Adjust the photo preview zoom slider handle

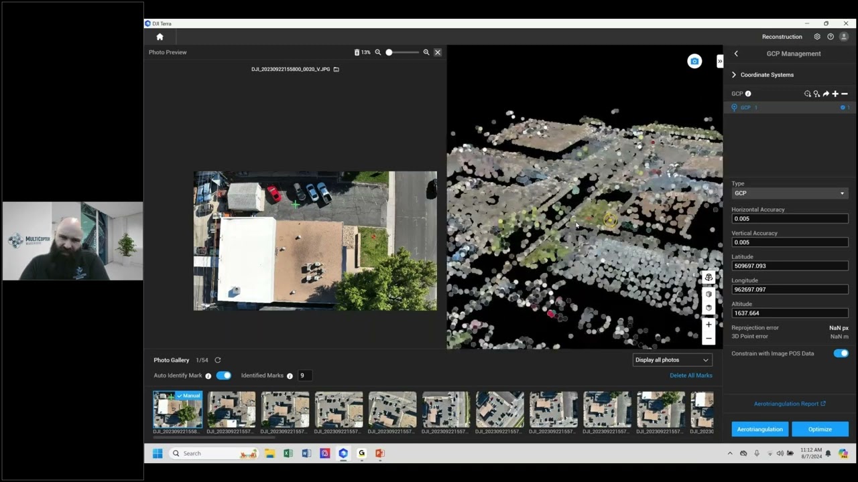389,52
